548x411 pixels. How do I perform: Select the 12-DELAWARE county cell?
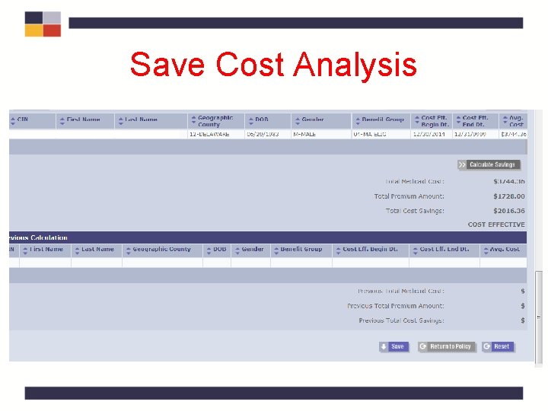point(215,134)
